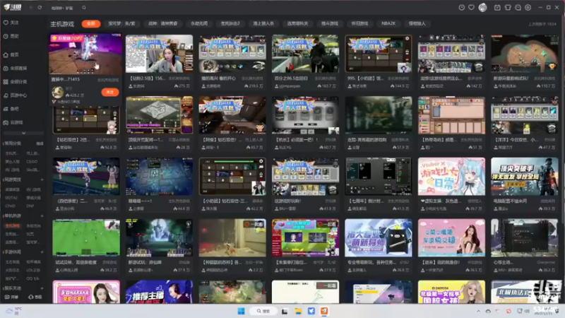
Task: Open the skin T-shirt icon
Action: coord(508,8)
